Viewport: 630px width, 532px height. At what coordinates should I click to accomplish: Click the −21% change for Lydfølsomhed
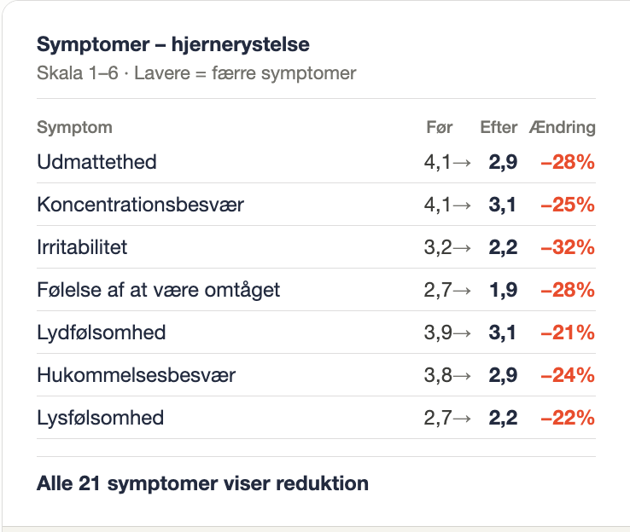[x=568, y=332]
